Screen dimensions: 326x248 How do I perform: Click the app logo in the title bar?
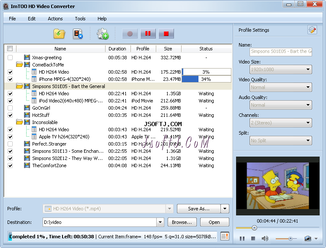click(6, 6)
